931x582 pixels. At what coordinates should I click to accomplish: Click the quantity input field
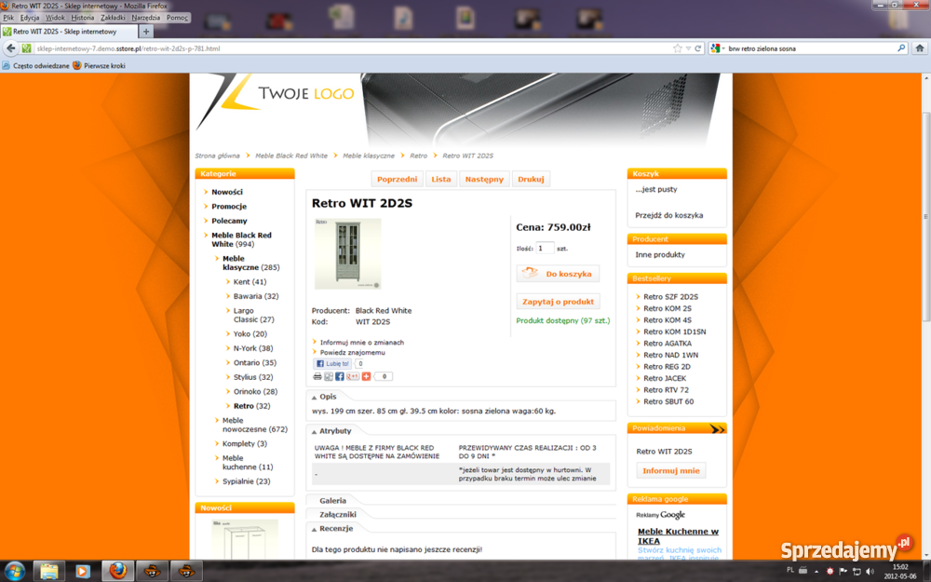[545, 249]
